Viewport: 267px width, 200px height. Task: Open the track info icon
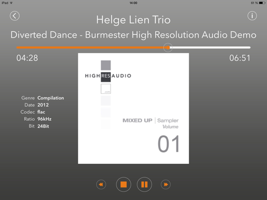coord(252,16)
